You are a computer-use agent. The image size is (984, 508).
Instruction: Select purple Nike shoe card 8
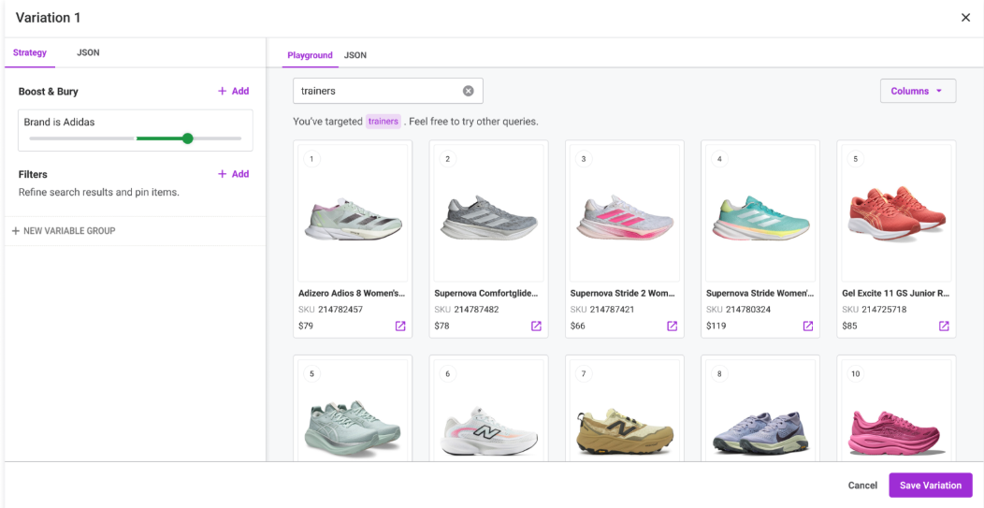(760, 432)
